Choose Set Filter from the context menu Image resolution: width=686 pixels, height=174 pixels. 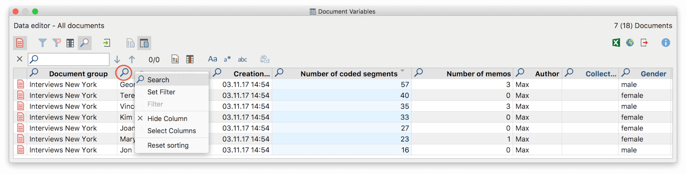pos(161,92)
